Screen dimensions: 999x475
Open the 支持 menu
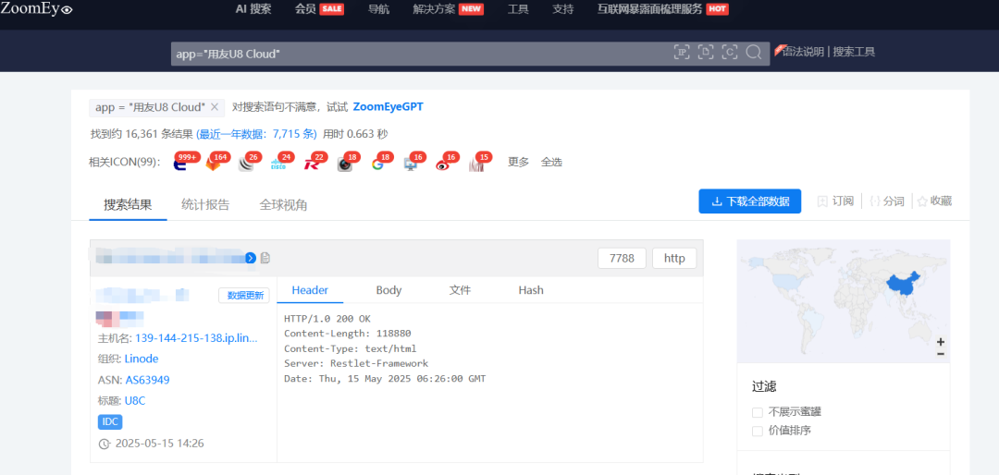click(562, 9)
